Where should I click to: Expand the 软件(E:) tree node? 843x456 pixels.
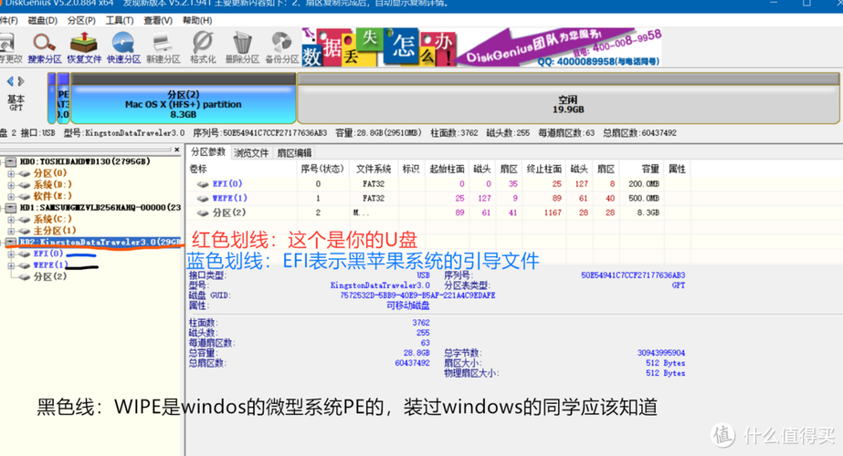pyautogui.click(x=11, y=196)
